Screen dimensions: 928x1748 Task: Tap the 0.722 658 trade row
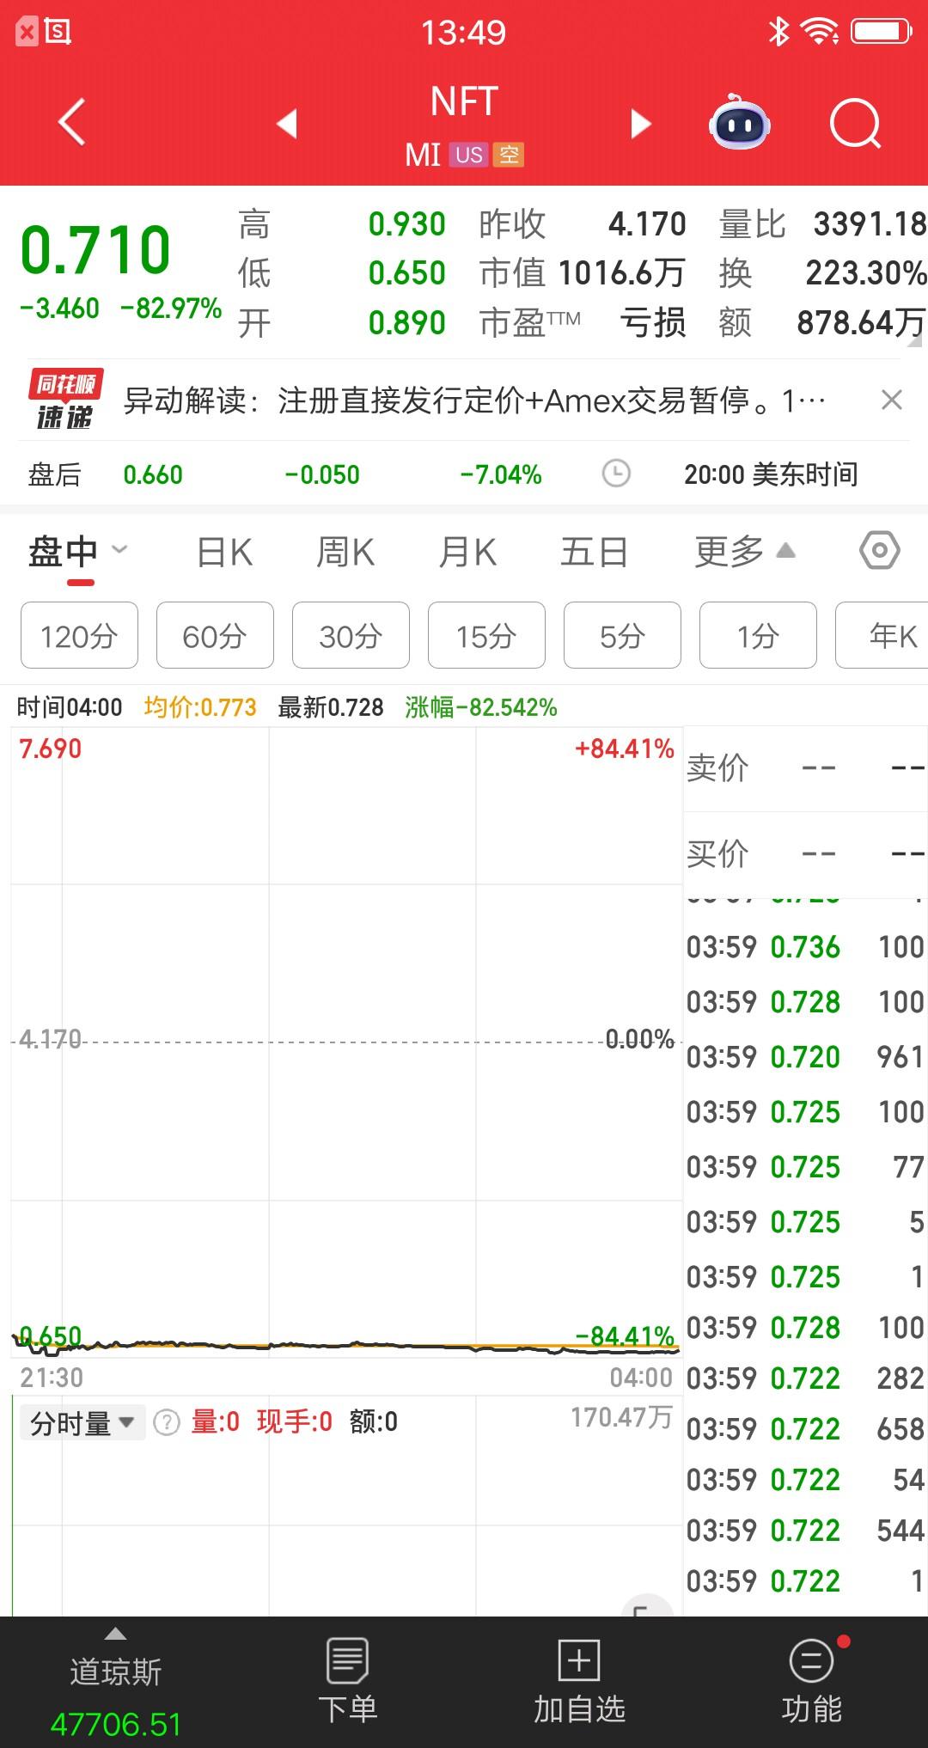point(805,1429)
